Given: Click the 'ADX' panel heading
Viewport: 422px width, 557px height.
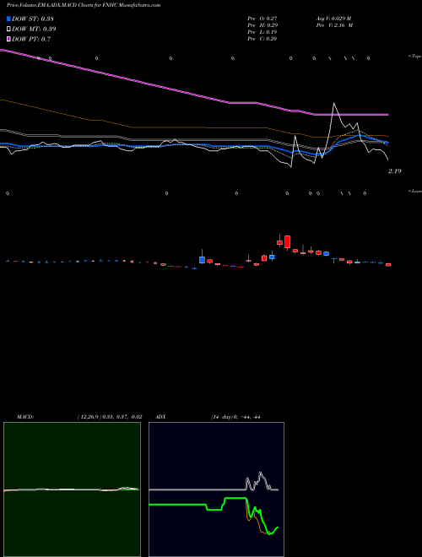Looking at the screenshot, I should (x=161, y=417).
